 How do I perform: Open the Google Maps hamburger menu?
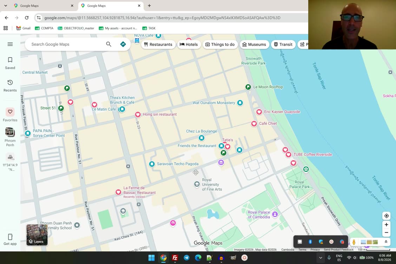tap(10, 44)
